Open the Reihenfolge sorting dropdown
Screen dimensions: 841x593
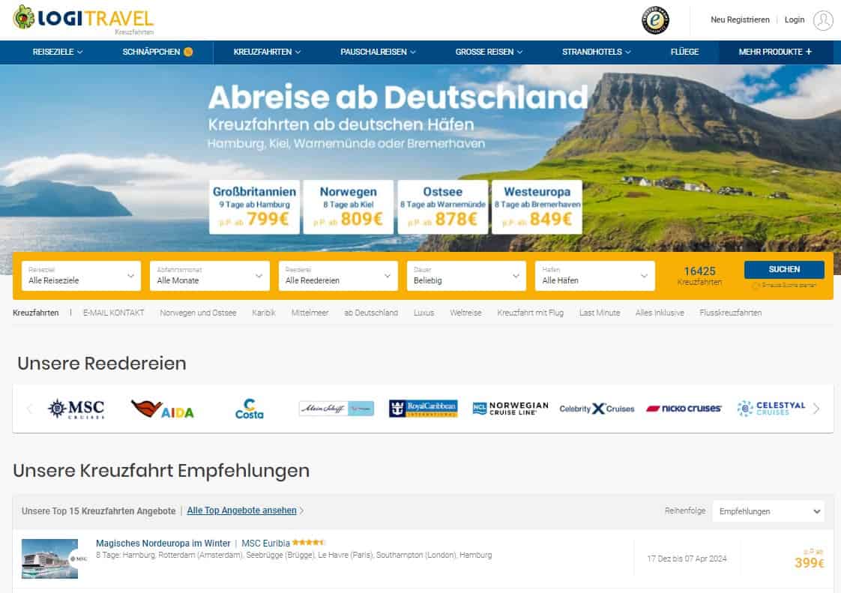[768, 511]
